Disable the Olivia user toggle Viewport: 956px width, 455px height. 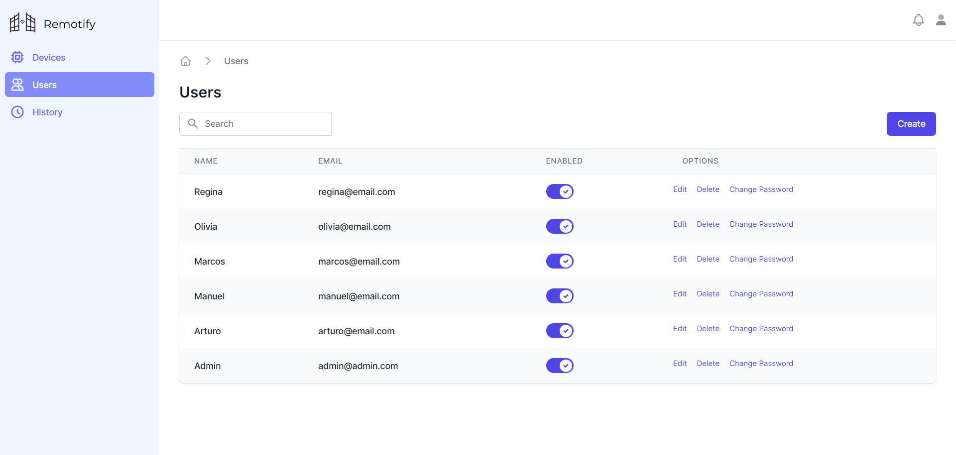tap(560, 226)
